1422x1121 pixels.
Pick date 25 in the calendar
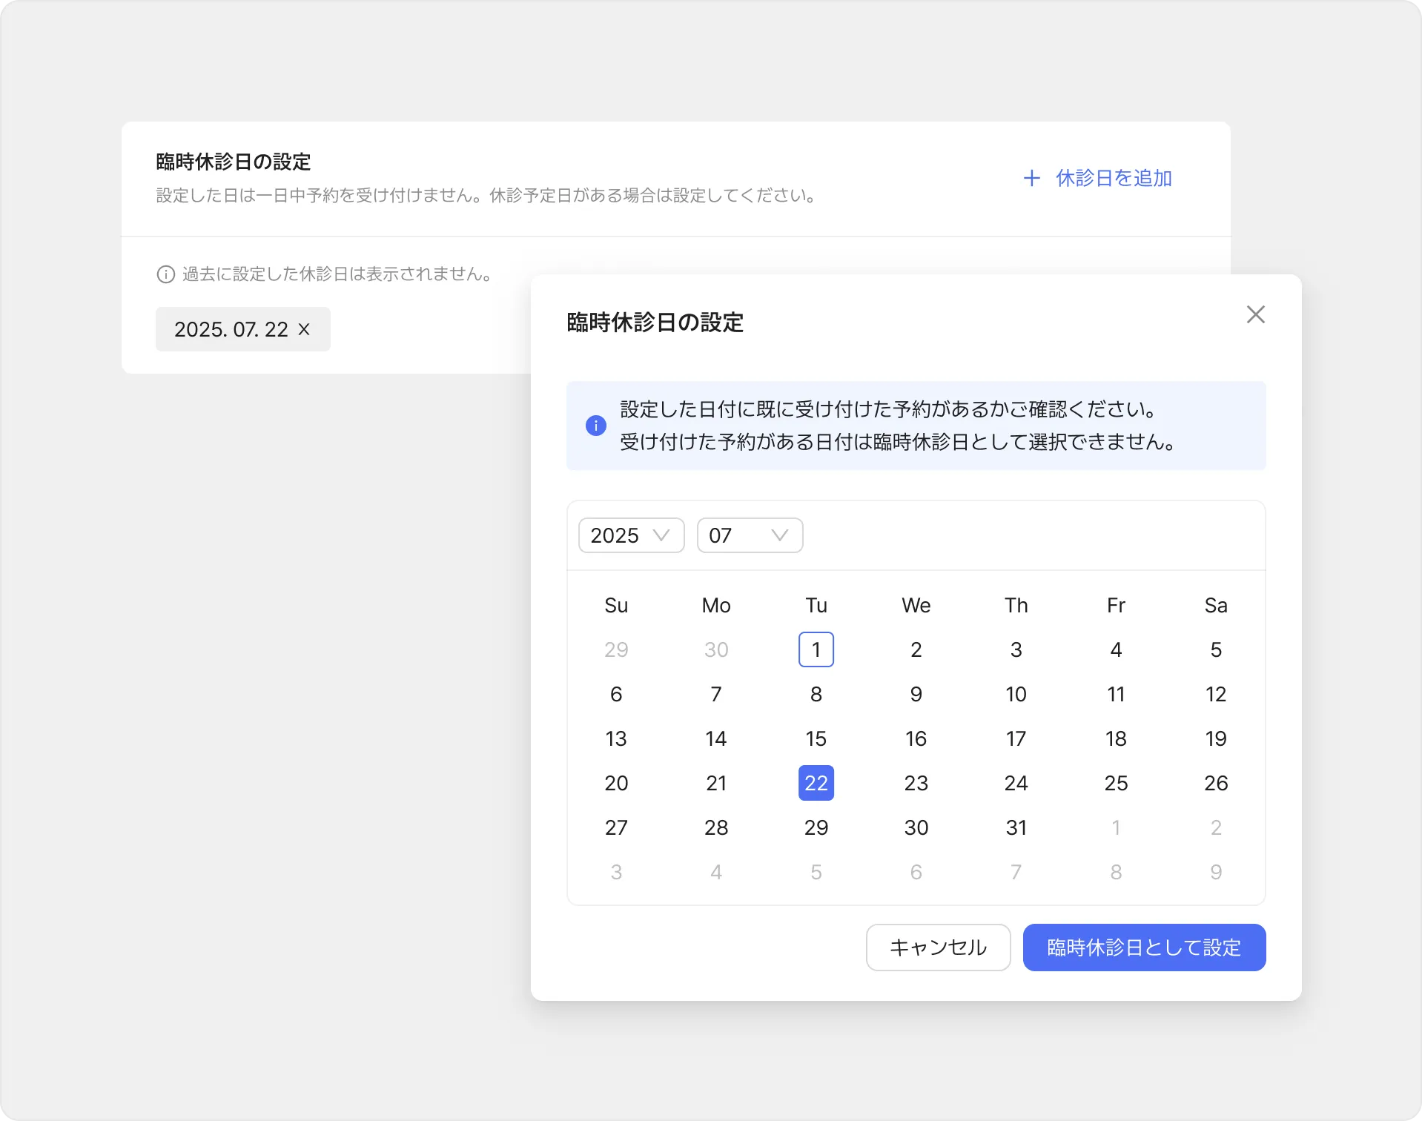[1116, 783]
